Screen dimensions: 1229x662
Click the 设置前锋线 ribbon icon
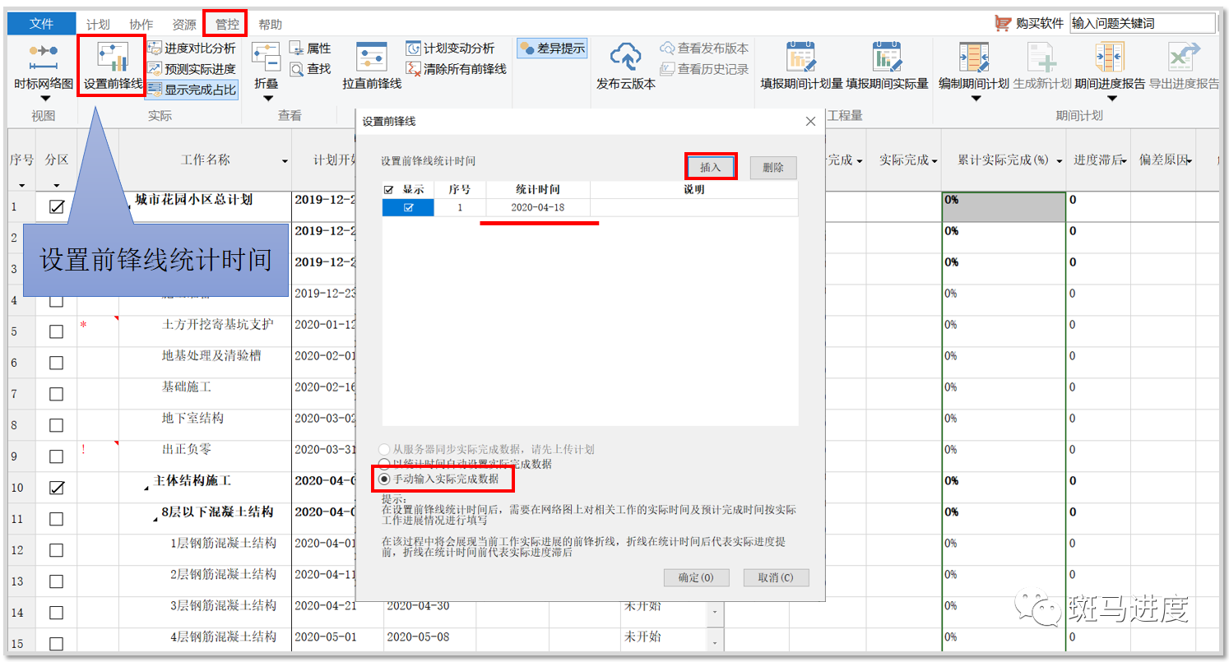tap(113, 66)
